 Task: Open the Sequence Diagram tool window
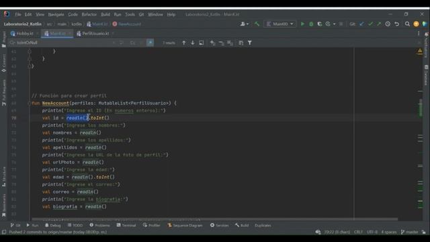pyautogui.click(x=185, y=225)
